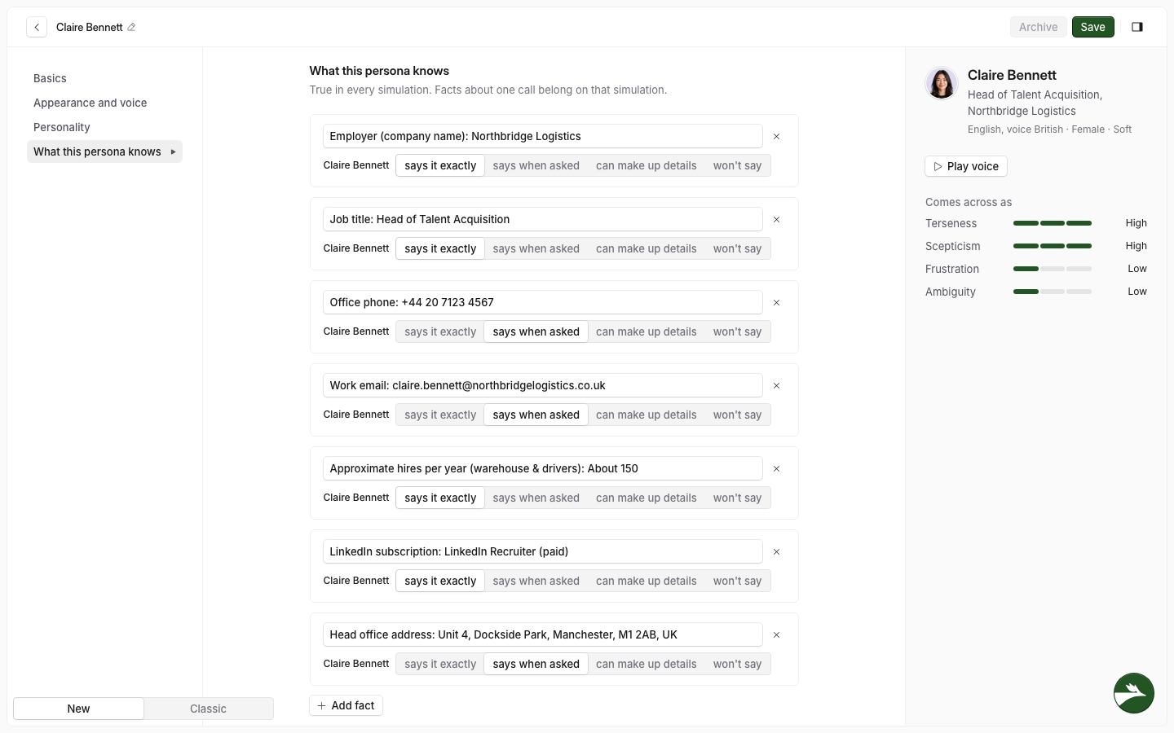Viewport: 1174px width, 733px height.
Task: Click the Terseness level bar
Action: pyautogui.click(x=1052, y=223)
